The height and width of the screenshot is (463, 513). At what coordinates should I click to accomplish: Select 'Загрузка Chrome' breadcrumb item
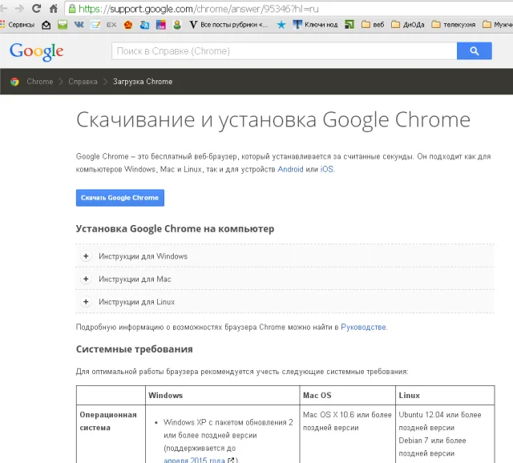coord(143,82)
